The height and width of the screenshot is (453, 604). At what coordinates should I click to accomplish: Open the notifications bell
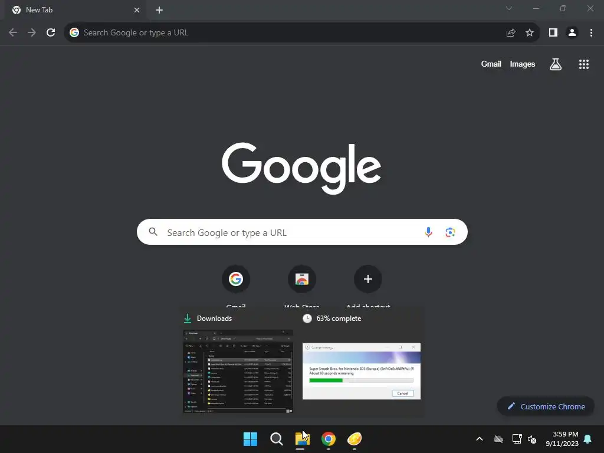(x=588, y=439)
